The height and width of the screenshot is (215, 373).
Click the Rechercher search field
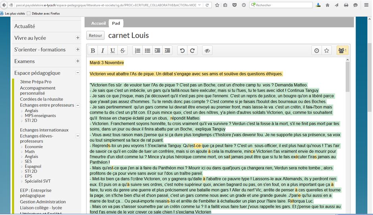(282, 5)
